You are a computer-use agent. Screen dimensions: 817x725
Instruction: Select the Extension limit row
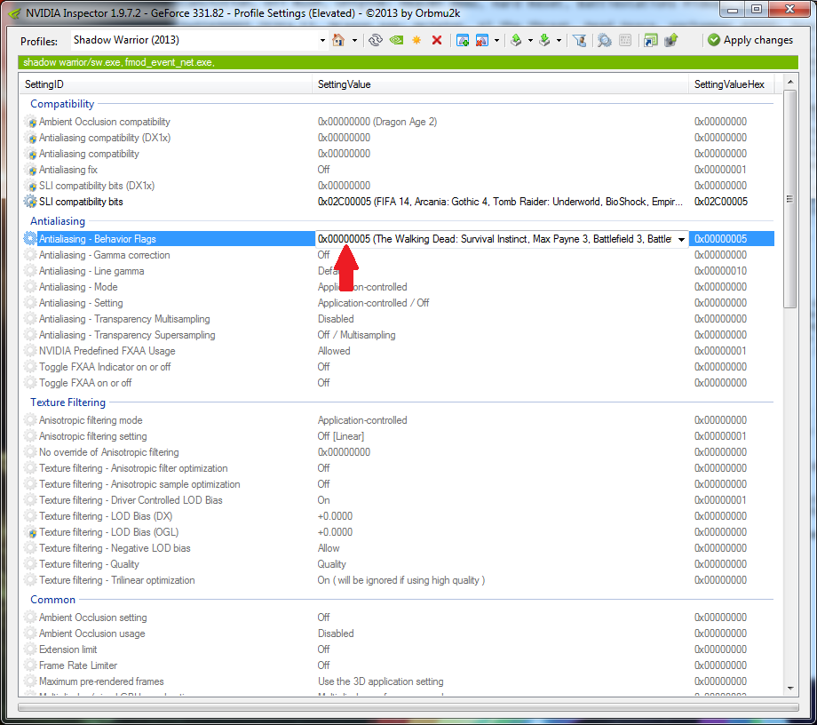click(398, 649)
